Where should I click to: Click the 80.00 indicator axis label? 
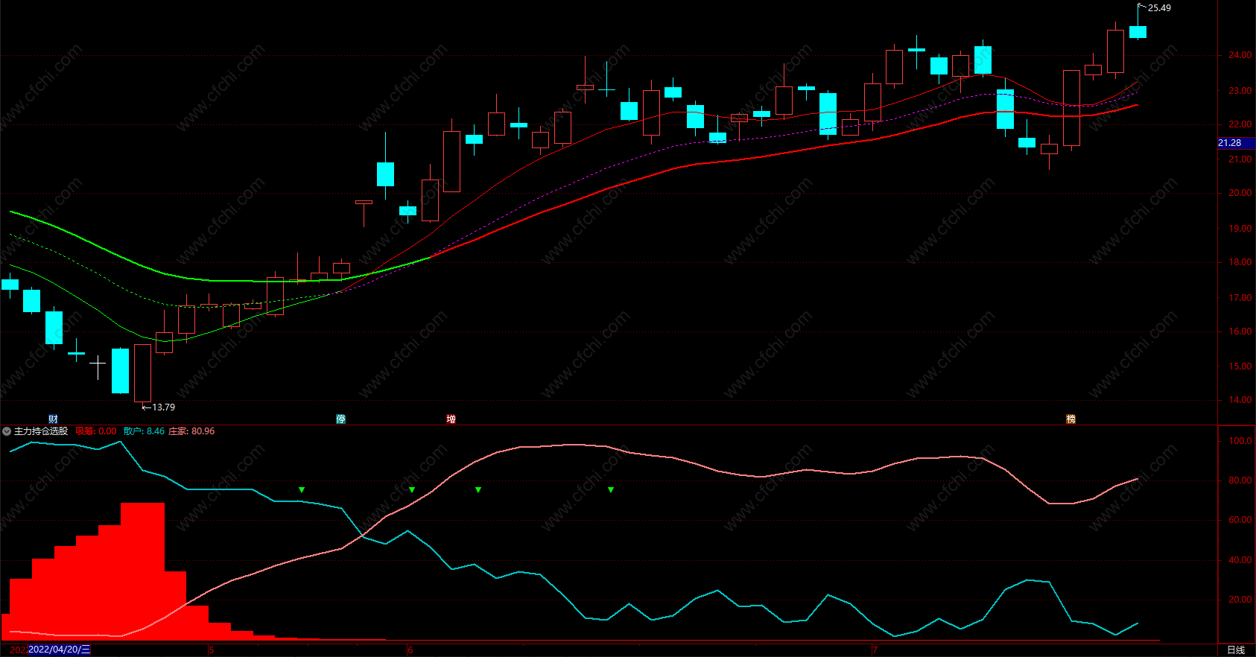coord(1240,480)
